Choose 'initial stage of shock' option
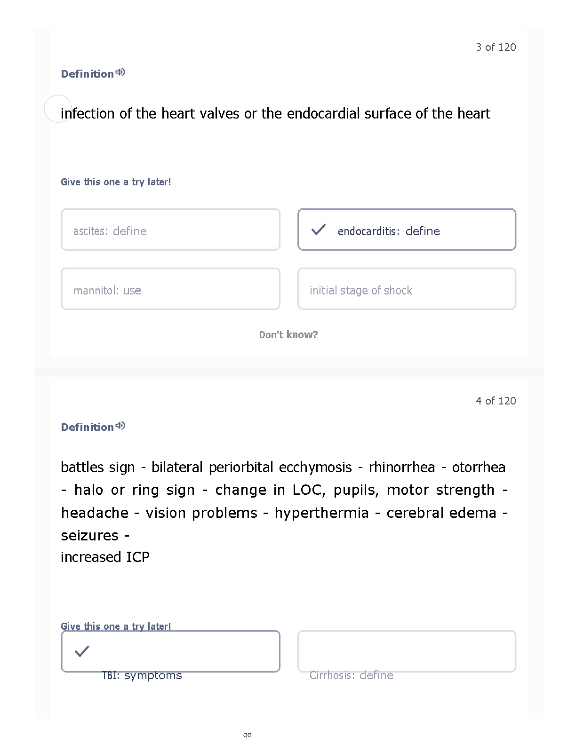576x745 pixels. pyautogui.click(x=407, y=289)
